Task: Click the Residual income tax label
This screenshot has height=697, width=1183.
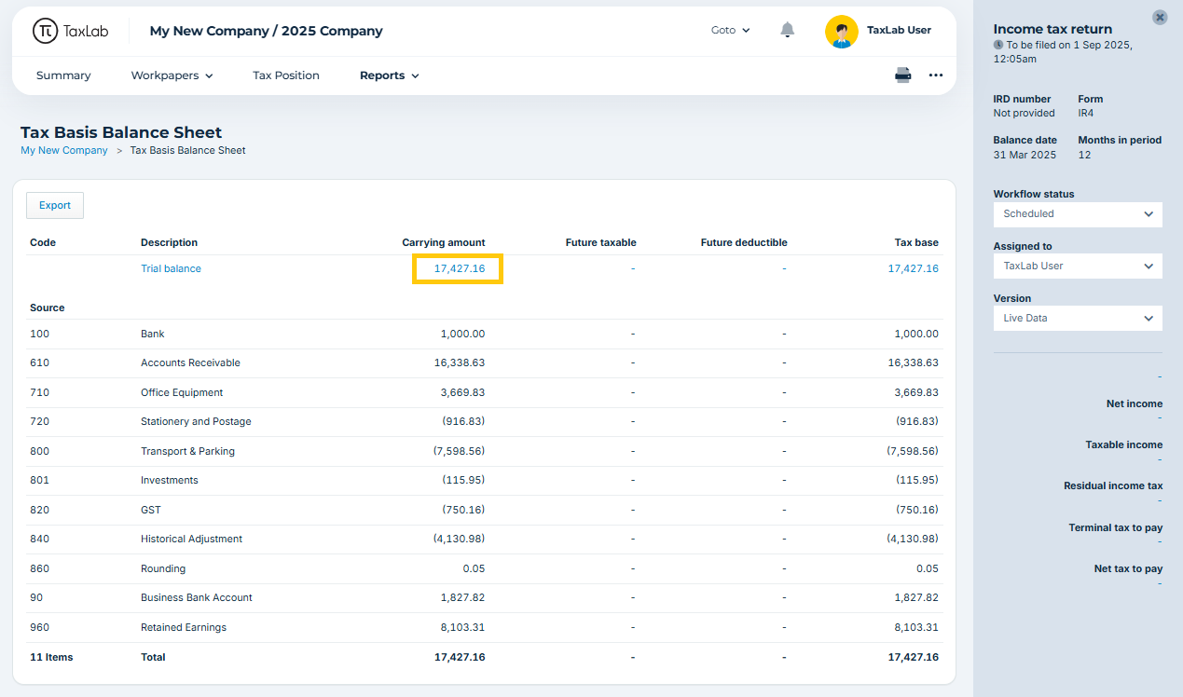Action: pos(1113,485)
